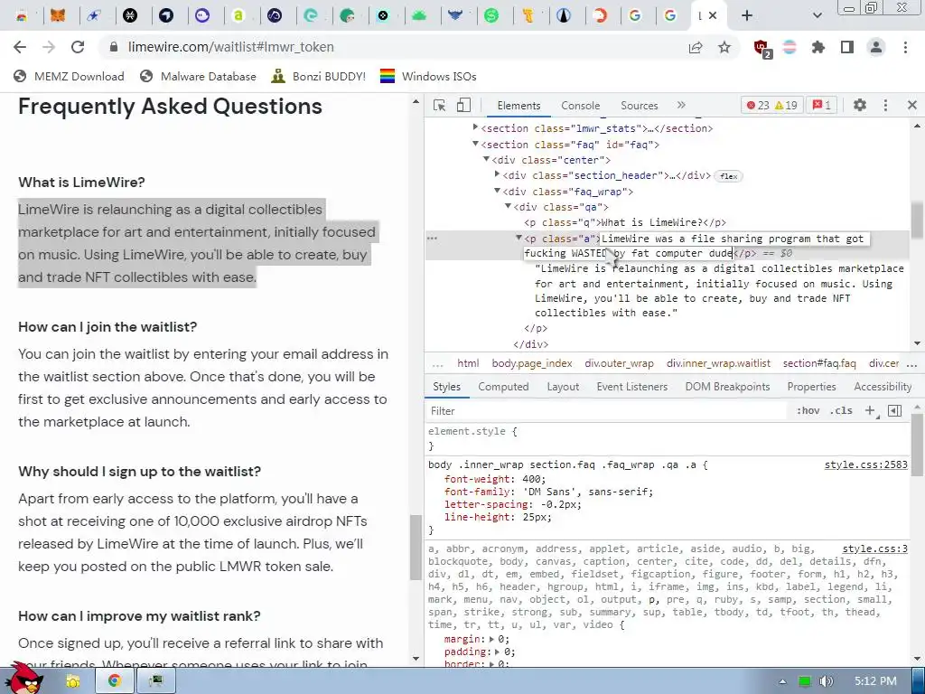Toggle the device toolbar icon
Image resolution: width=925 pixels, height=694 pixels.
coord(463,106)
